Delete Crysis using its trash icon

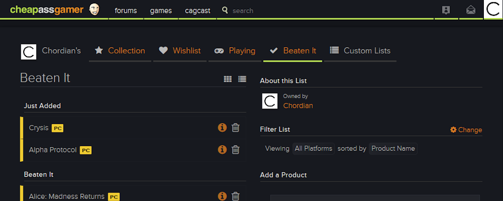(x=235, y=127)
